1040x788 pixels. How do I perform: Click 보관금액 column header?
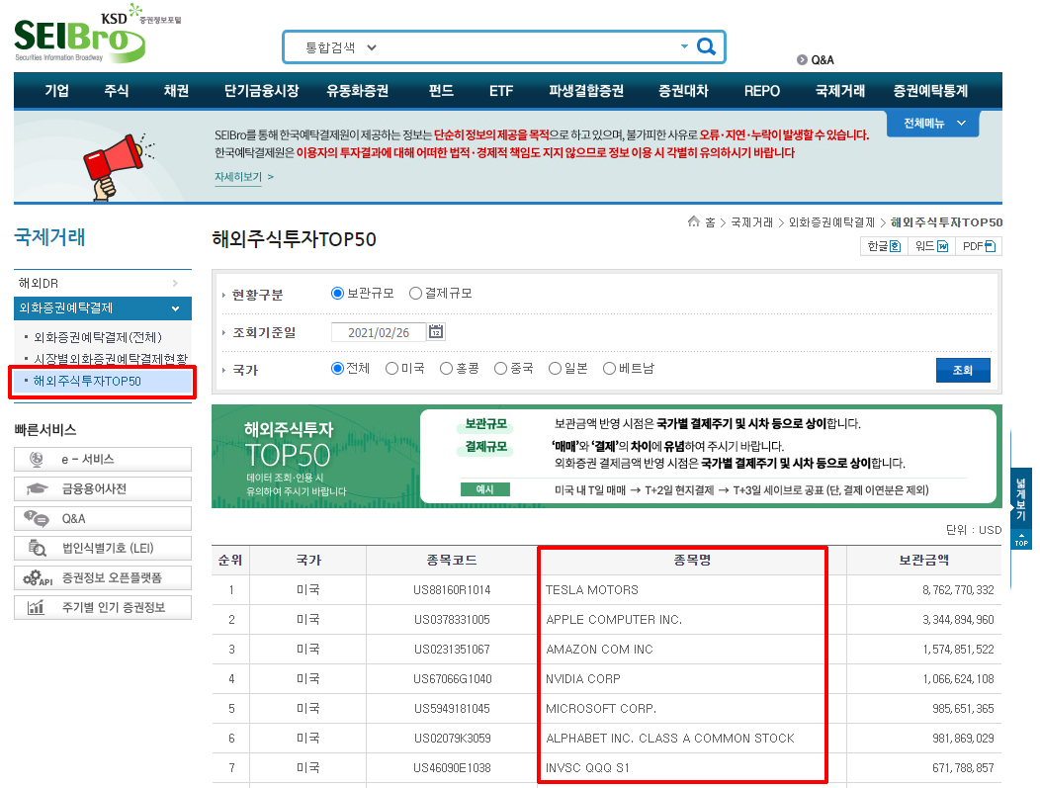[923, 560]
